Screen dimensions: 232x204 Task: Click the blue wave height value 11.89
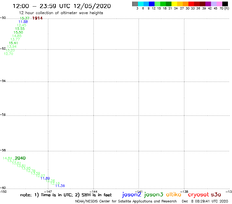click(45, 178)
